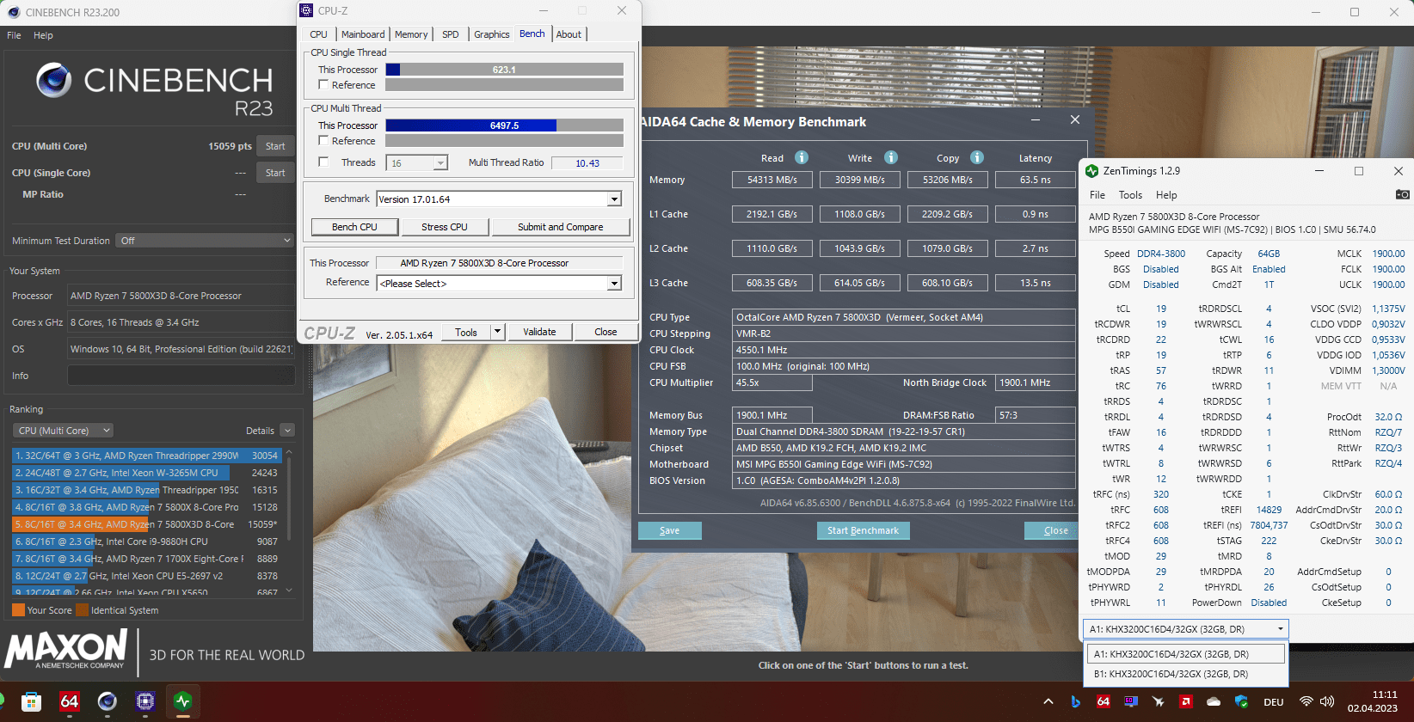Click CPU-Z icon in taskbar
The height and width of the screenshot is (722, 1414).
pyautogui.click(x=145, y=701)
